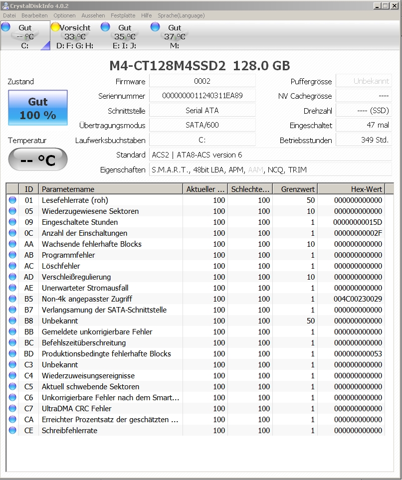Click the status orb for Unerwarteter Stromausfall
Screen dimensions: 402x480
coord(12,288)
